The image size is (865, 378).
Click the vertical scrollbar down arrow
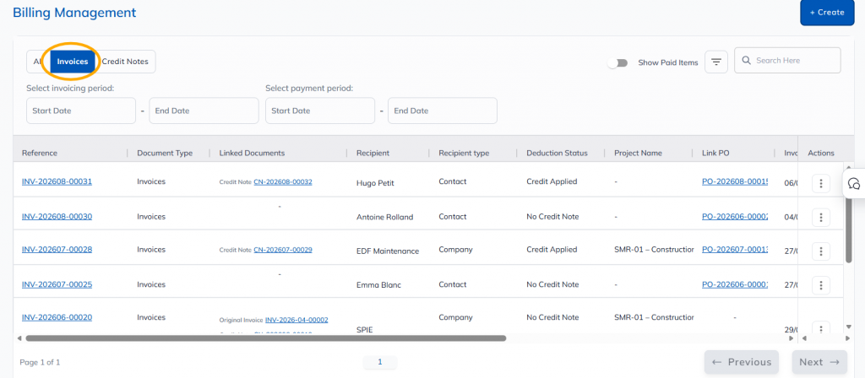pyautogui.click(x=848, y=327)
